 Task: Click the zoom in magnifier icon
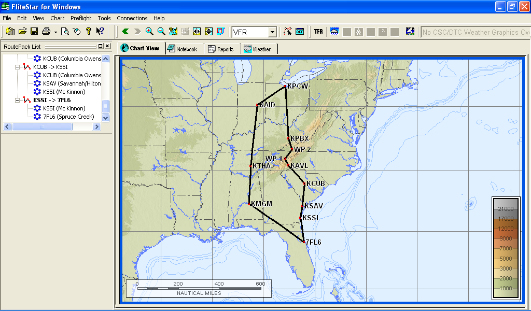click(x=149, y=32)
